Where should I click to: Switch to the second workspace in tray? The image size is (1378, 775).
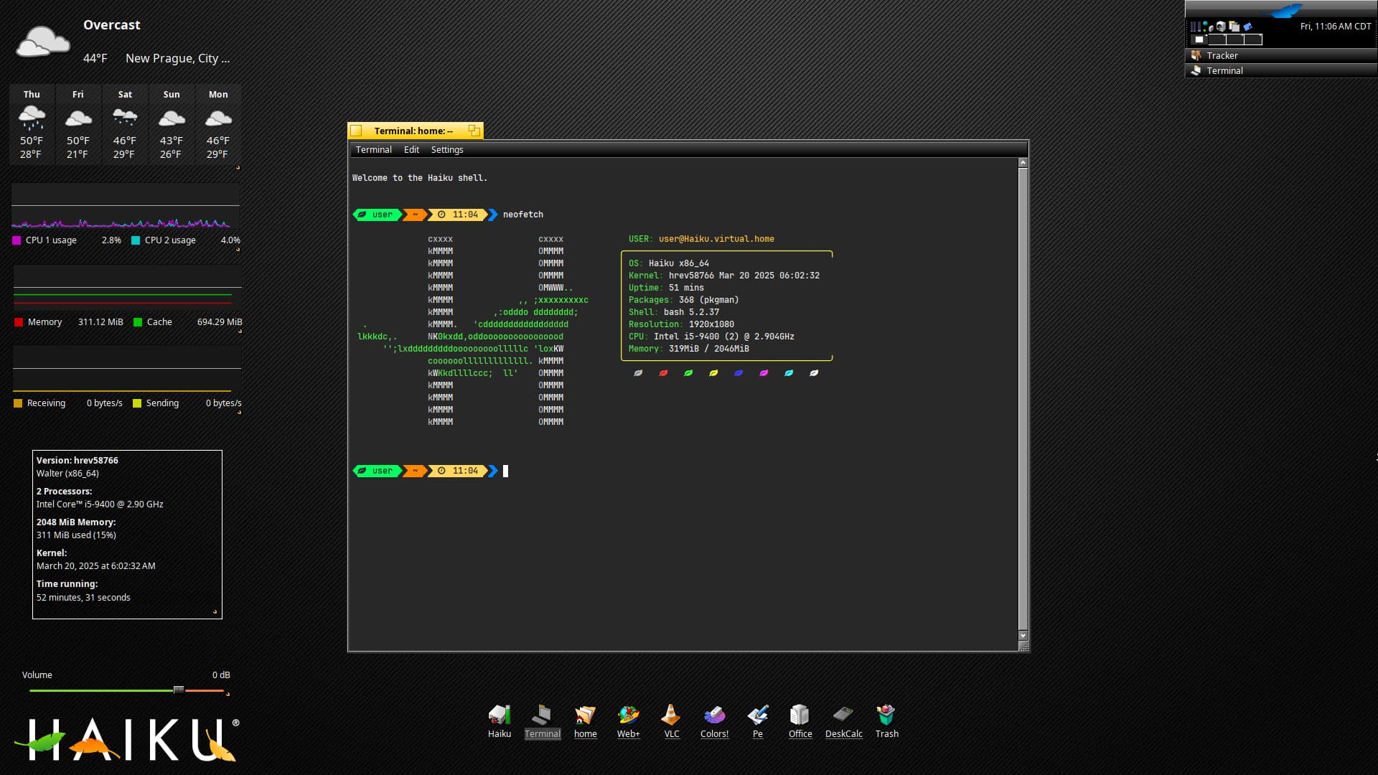pyautogui.click(x=1217, y=39)
